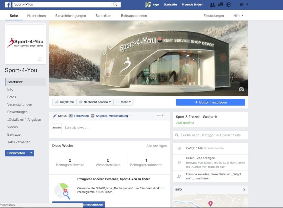
Task: Select Tabs verwalten in sidebar
Action: coord(19,142)
